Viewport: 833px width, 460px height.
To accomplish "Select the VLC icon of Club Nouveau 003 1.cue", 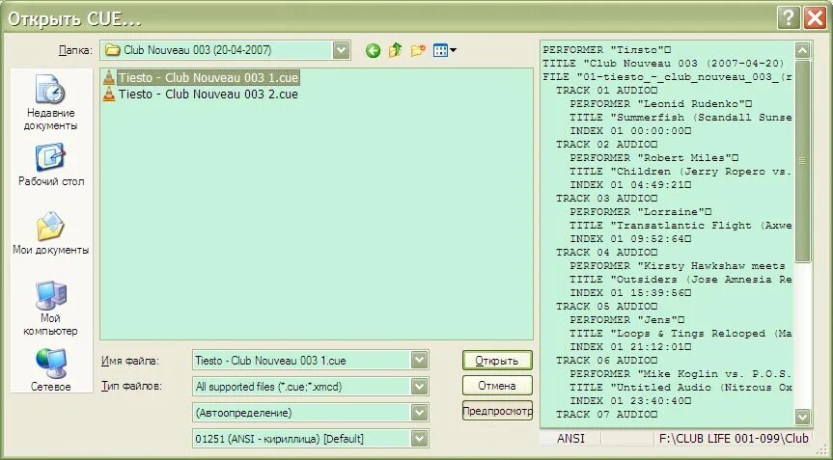I will pyautogui.click(x=109, y=78).
